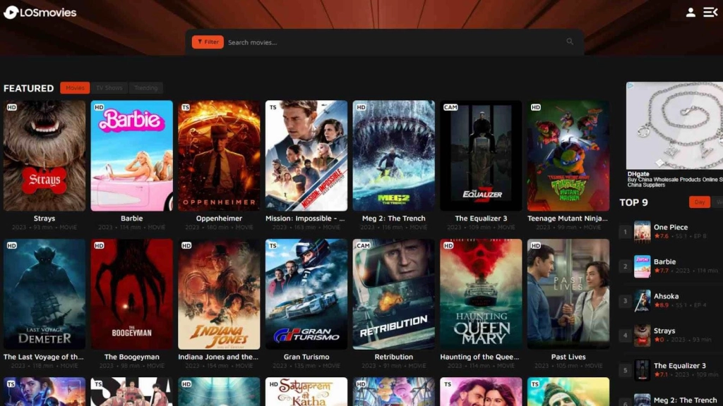Click the LOSmovies logo
The image size is (723, 406).
pos(40,11)
